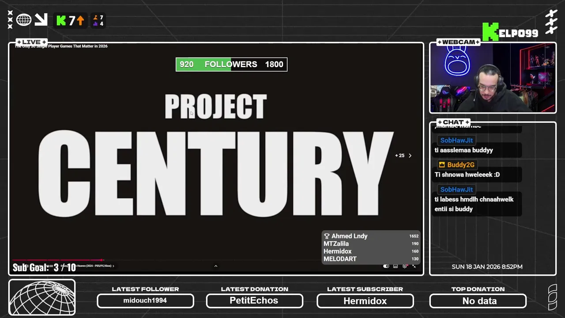Turn on subtitles in video player

[395, 266]
